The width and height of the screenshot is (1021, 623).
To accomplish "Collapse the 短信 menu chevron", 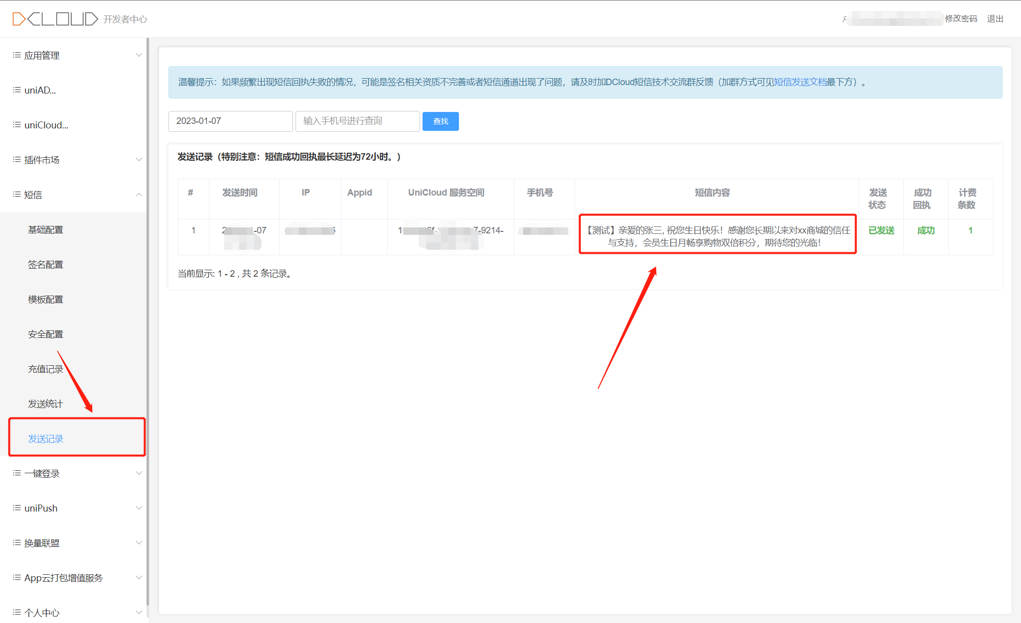I will point(139,195).
